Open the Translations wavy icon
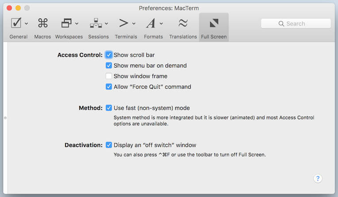Viewport: 338px width, 197px height. [183, 23]
